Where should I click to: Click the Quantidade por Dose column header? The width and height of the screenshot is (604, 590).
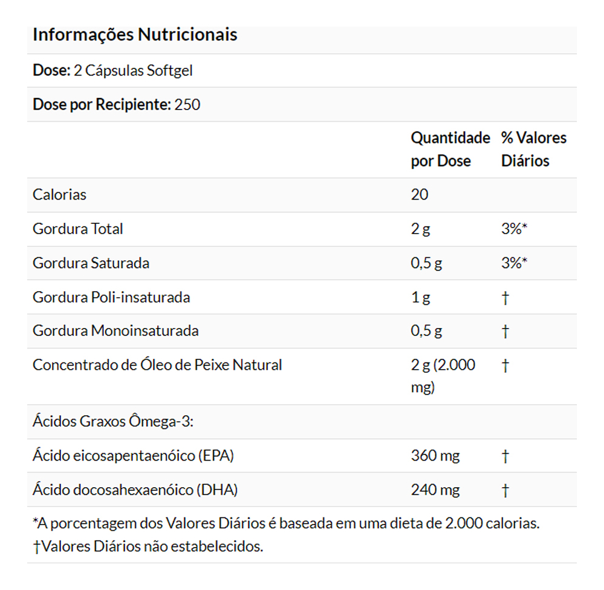coord(450,149)
